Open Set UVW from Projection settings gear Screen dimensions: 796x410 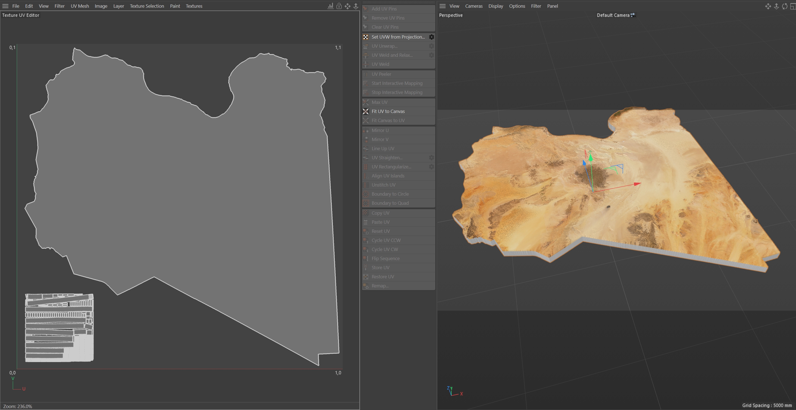coord(431,37)
